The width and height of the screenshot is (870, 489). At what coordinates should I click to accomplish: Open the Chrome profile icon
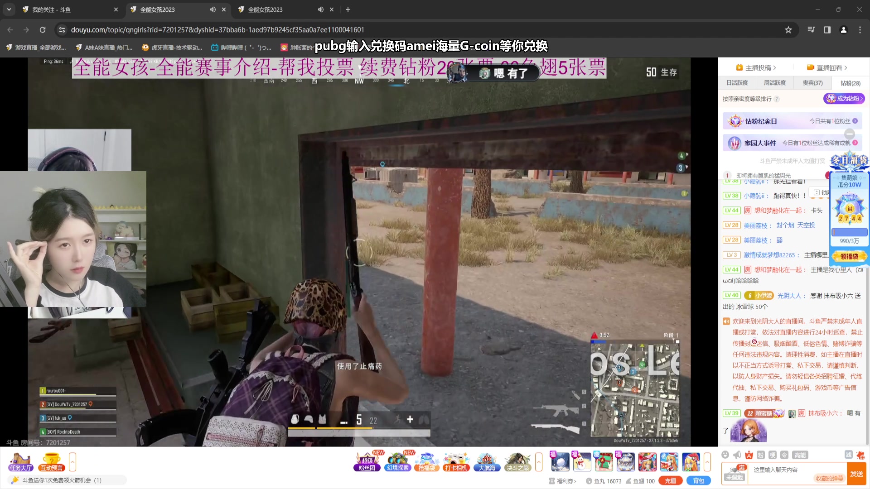click(x=844, y=30)
